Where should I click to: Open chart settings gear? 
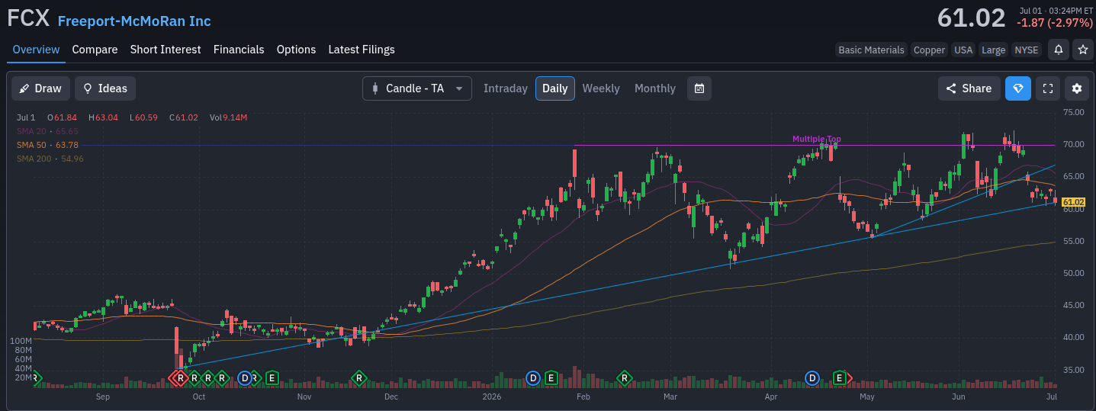(x=1077, y=88)
